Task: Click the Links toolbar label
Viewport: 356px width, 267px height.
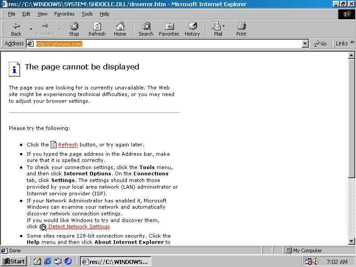Action: pos(342,44)
